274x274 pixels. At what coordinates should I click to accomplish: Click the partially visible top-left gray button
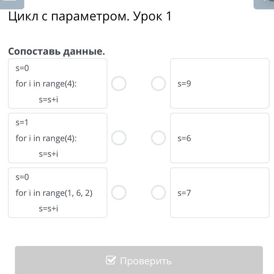pos(12,3)
